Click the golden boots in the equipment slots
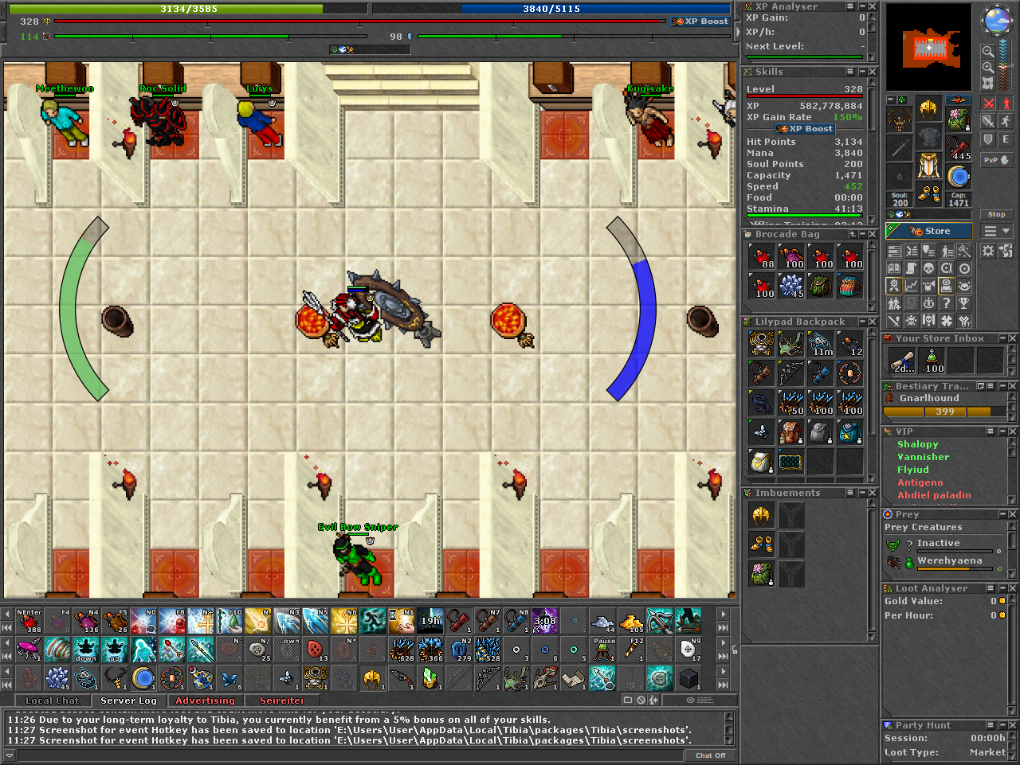This screenshot has width=1020, height=765. [928, 193]
